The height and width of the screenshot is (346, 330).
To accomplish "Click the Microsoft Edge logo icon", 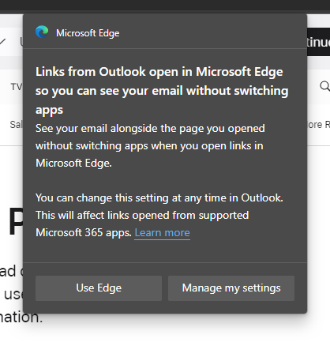I will click(42, 32).
